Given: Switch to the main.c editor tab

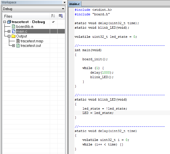Looking at the screenshot, I should click(x=75, y=4).
